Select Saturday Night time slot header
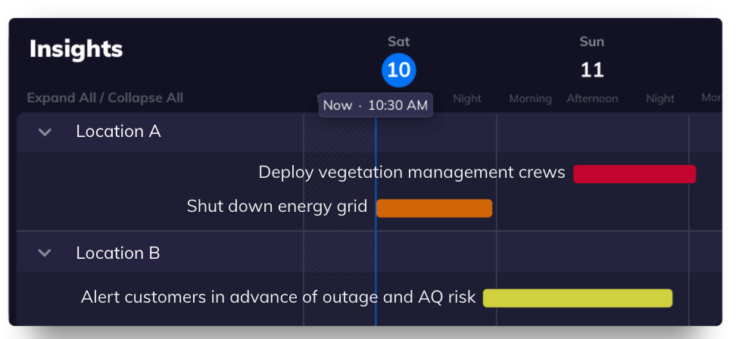The height and width of the screenshot is (339, 742). (x=467, y=98)
